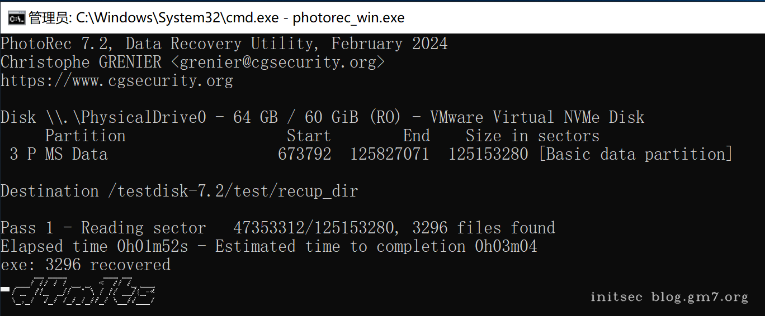
Task: Click the Partition column header
Action: tap(85, 136)
